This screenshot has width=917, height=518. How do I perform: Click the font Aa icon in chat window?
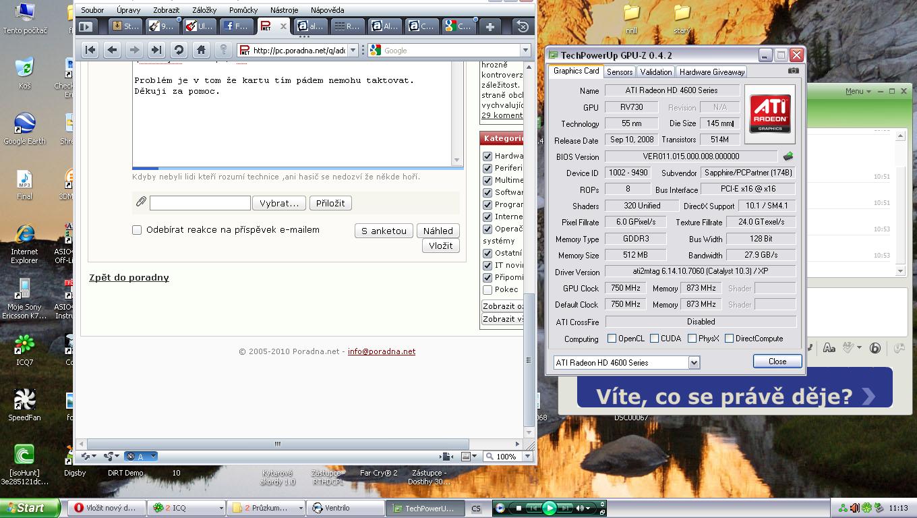coord(829,348)
